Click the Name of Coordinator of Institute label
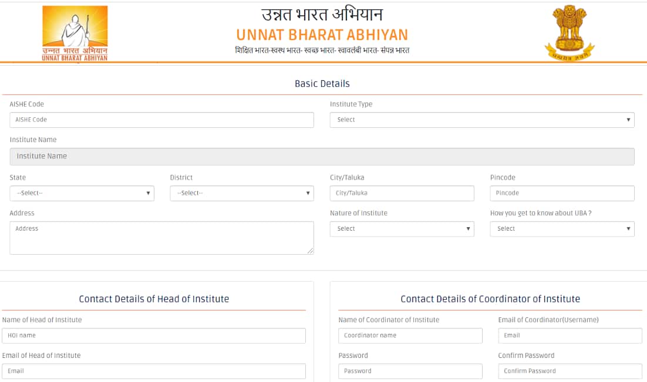This screenshot has height=382, width=647. [x=389, y=320]
